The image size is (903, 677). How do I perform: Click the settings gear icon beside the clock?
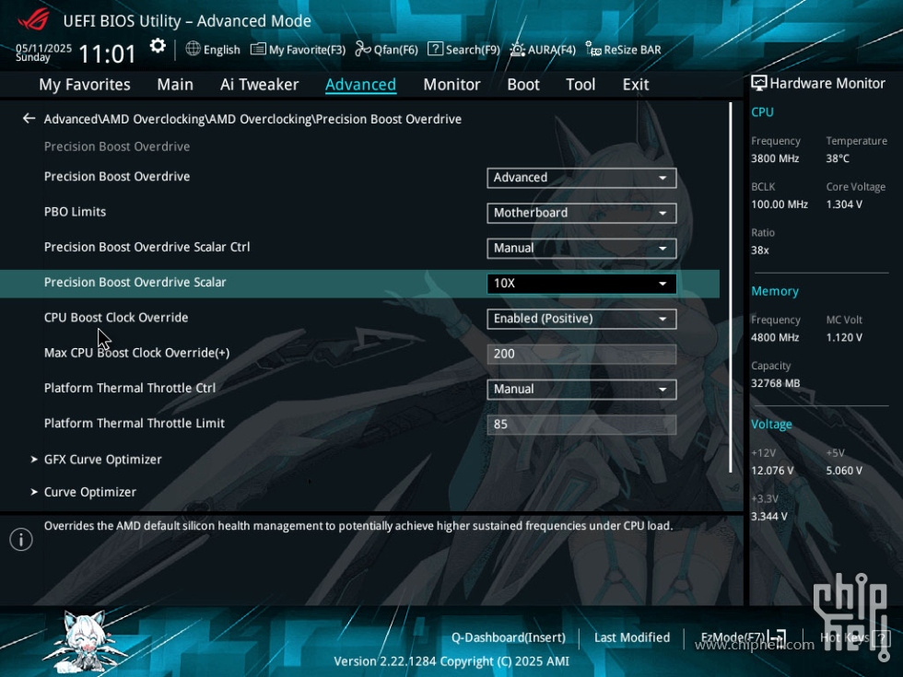click(x=158, y=46)
